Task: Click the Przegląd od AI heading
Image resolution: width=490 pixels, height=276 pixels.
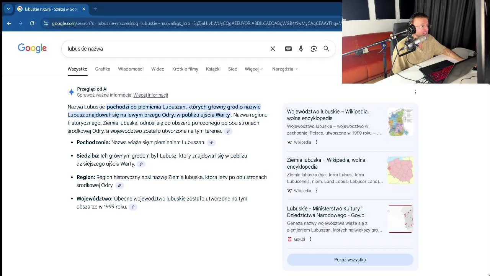Action: pyautogui.click(x=92, y=89)
